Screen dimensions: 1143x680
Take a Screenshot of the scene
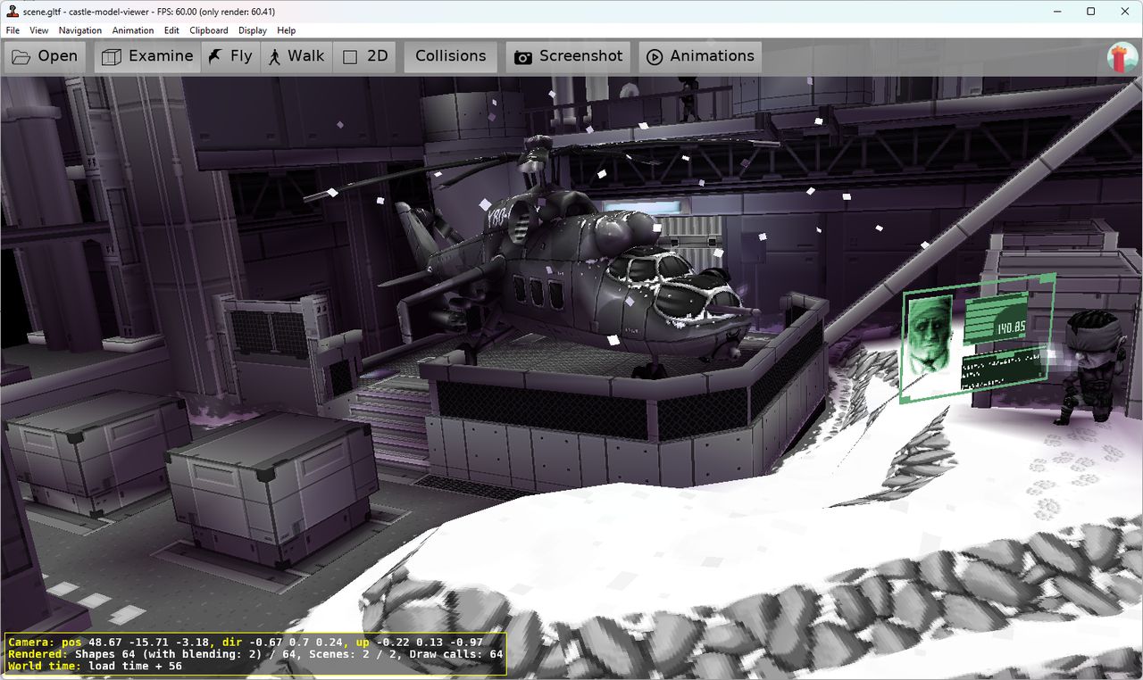(568, 56)
